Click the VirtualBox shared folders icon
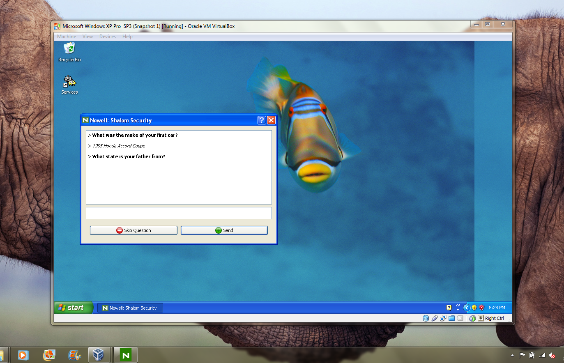564x363 pixels. pos(451,318)
